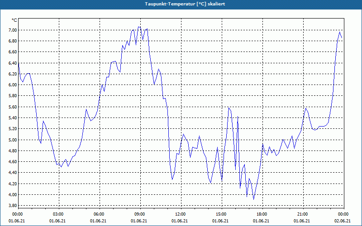
Task: Click the 5,60 y-axis value
Action: 13,107
